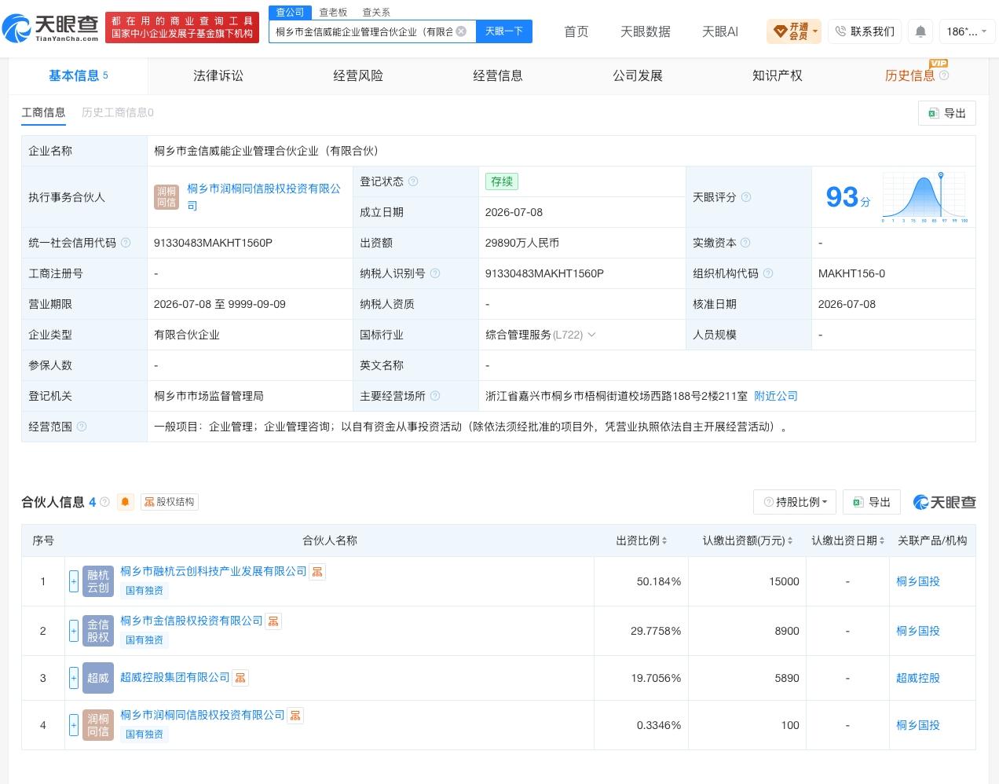999x784 pixels.
Task: Open 超威控股 related institution link
Action: click(918, 678)
